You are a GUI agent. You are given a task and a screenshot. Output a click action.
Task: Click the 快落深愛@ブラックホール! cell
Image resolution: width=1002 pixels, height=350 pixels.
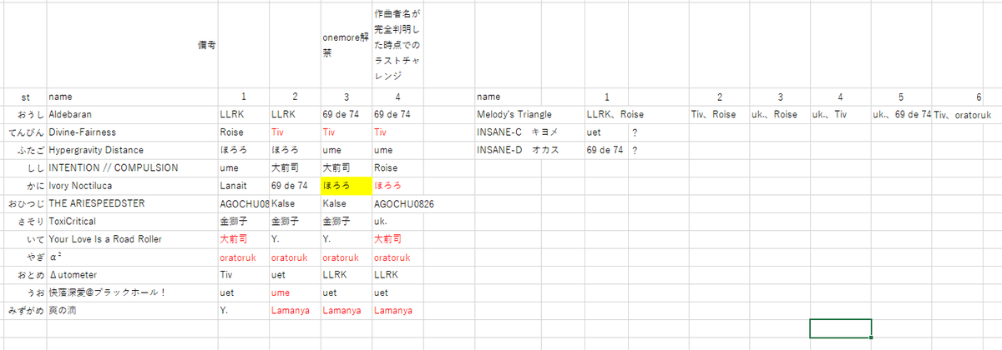pyautogui.click(x=132, y=292)
